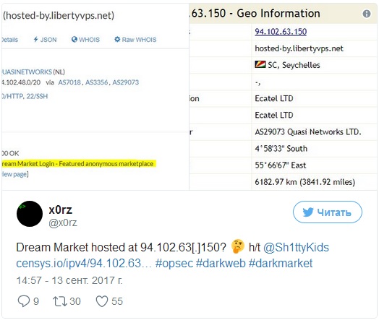Screen dimensions: 379x320
Task: Open the WHOIS tab
Action: 85,39
